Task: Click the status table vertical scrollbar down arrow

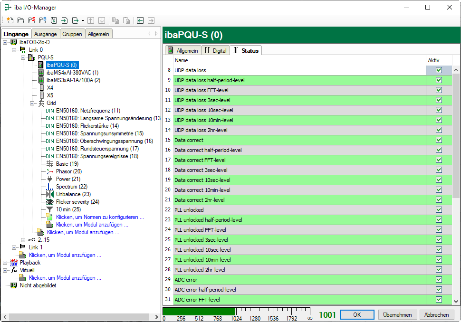Action: tap(456, 301)
